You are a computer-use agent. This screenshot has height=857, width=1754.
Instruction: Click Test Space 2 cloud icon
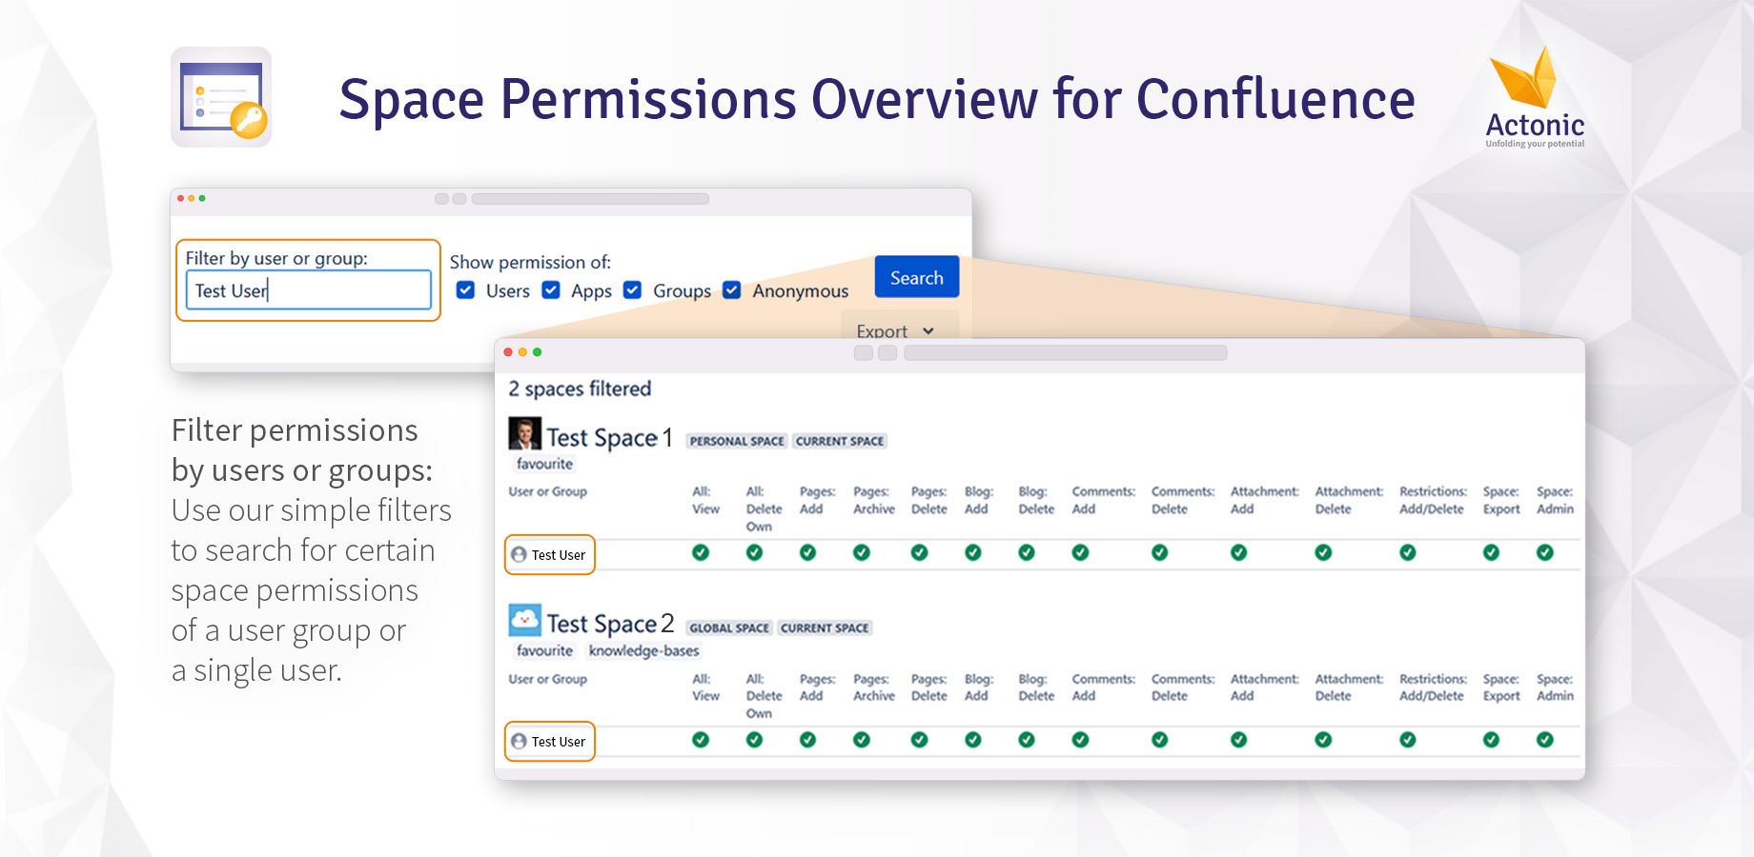(524, 620)
